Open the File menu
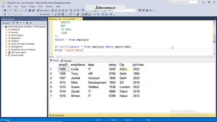 coord(3,6)
